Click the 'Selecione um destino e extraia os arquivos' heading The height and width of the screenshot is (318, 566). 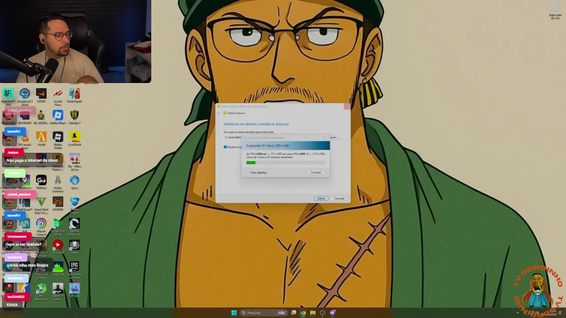pos(256,124)
